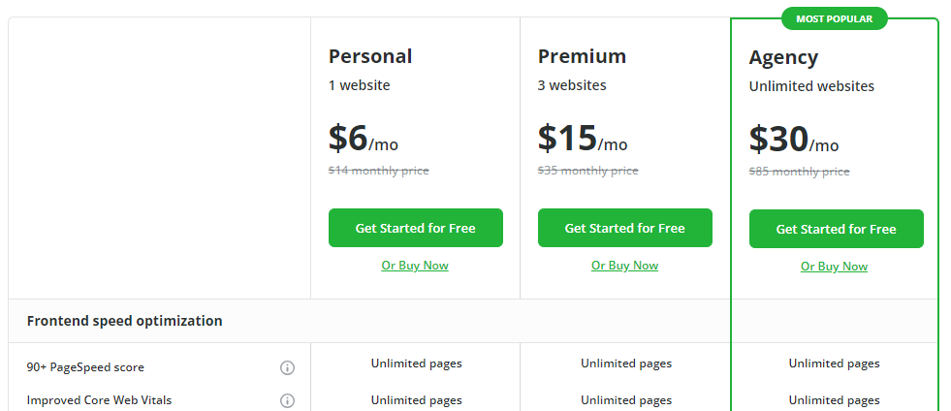Click Agency plan Get Started for Free
This screenshot has width=951, height=411.
[836, 229]
